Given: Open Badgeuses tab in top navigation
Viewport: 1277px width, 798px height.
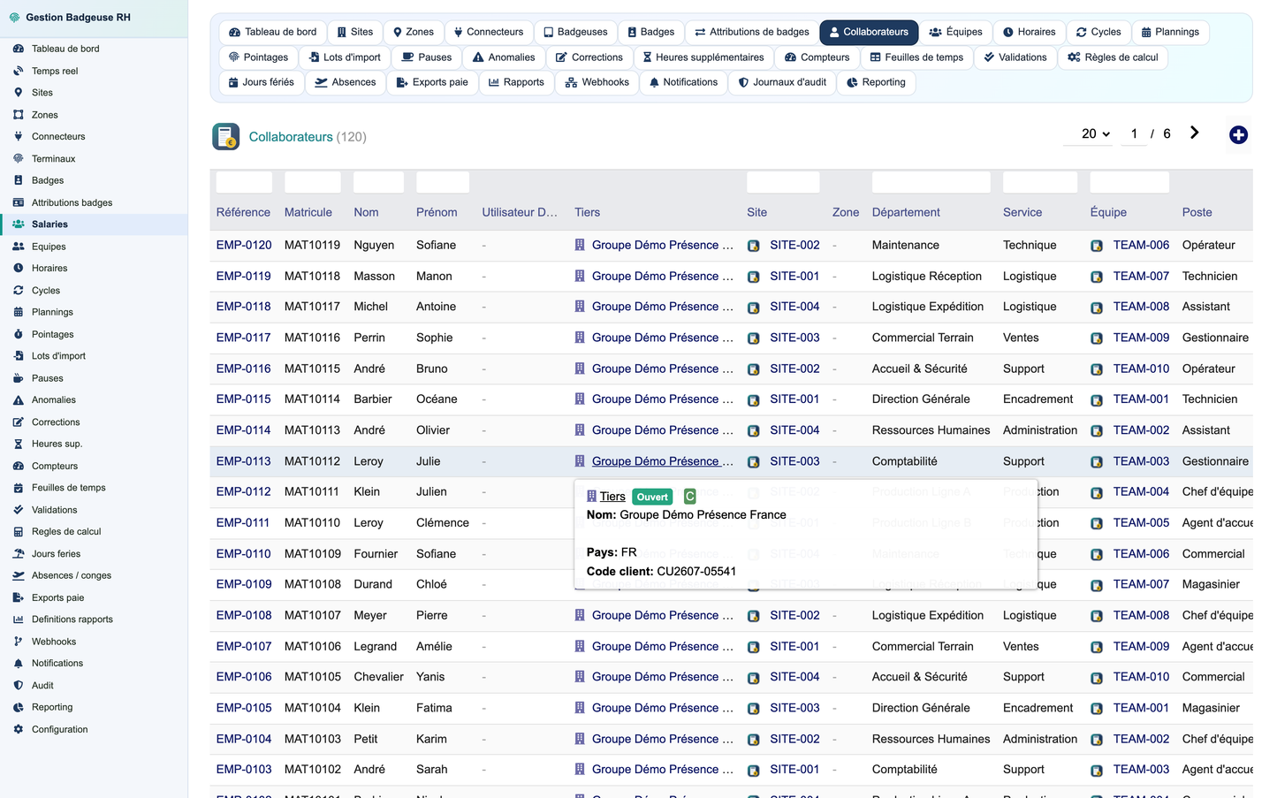Looking at the screenshot, I should tap(575, 32).
